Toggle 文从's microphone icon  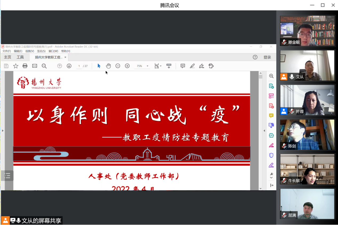292,77
